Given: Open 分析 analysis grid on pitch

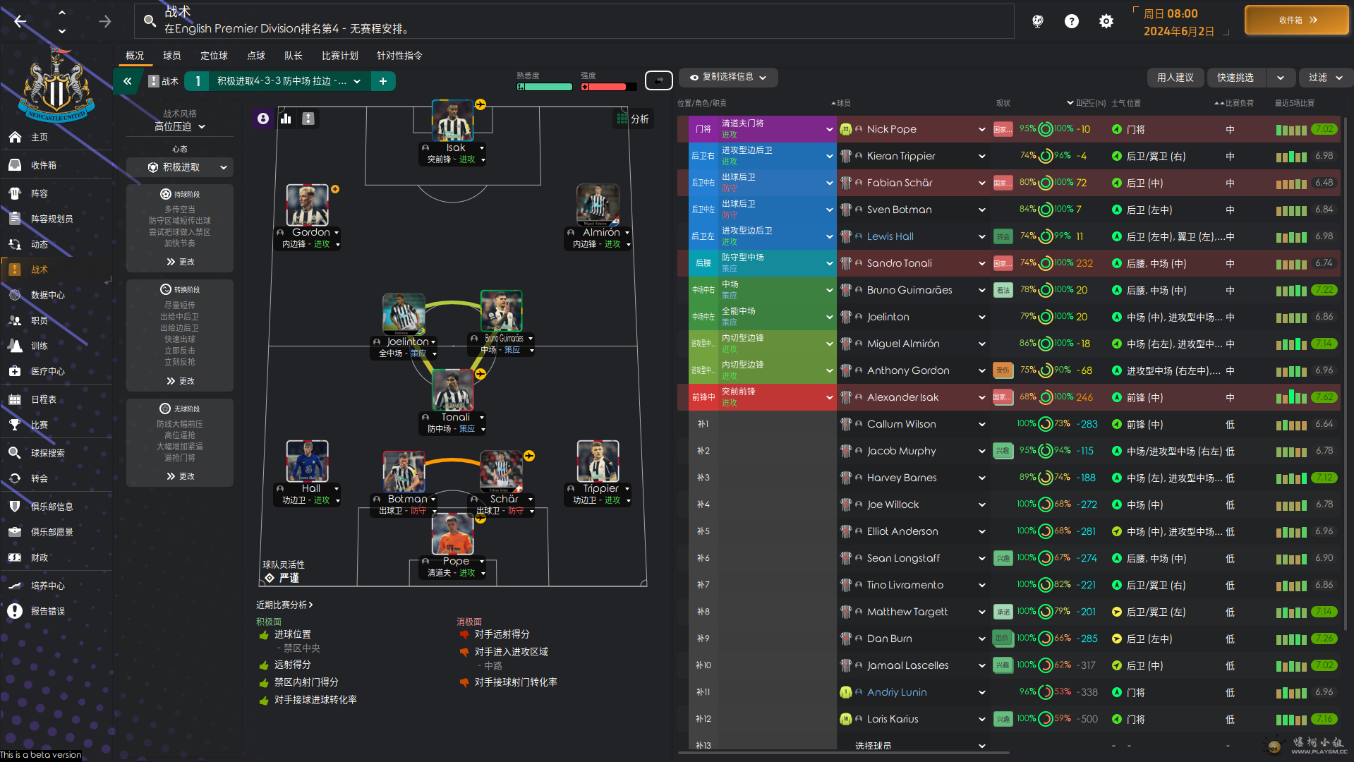Looking at the screenshot, I should click(x=633, y=119).
